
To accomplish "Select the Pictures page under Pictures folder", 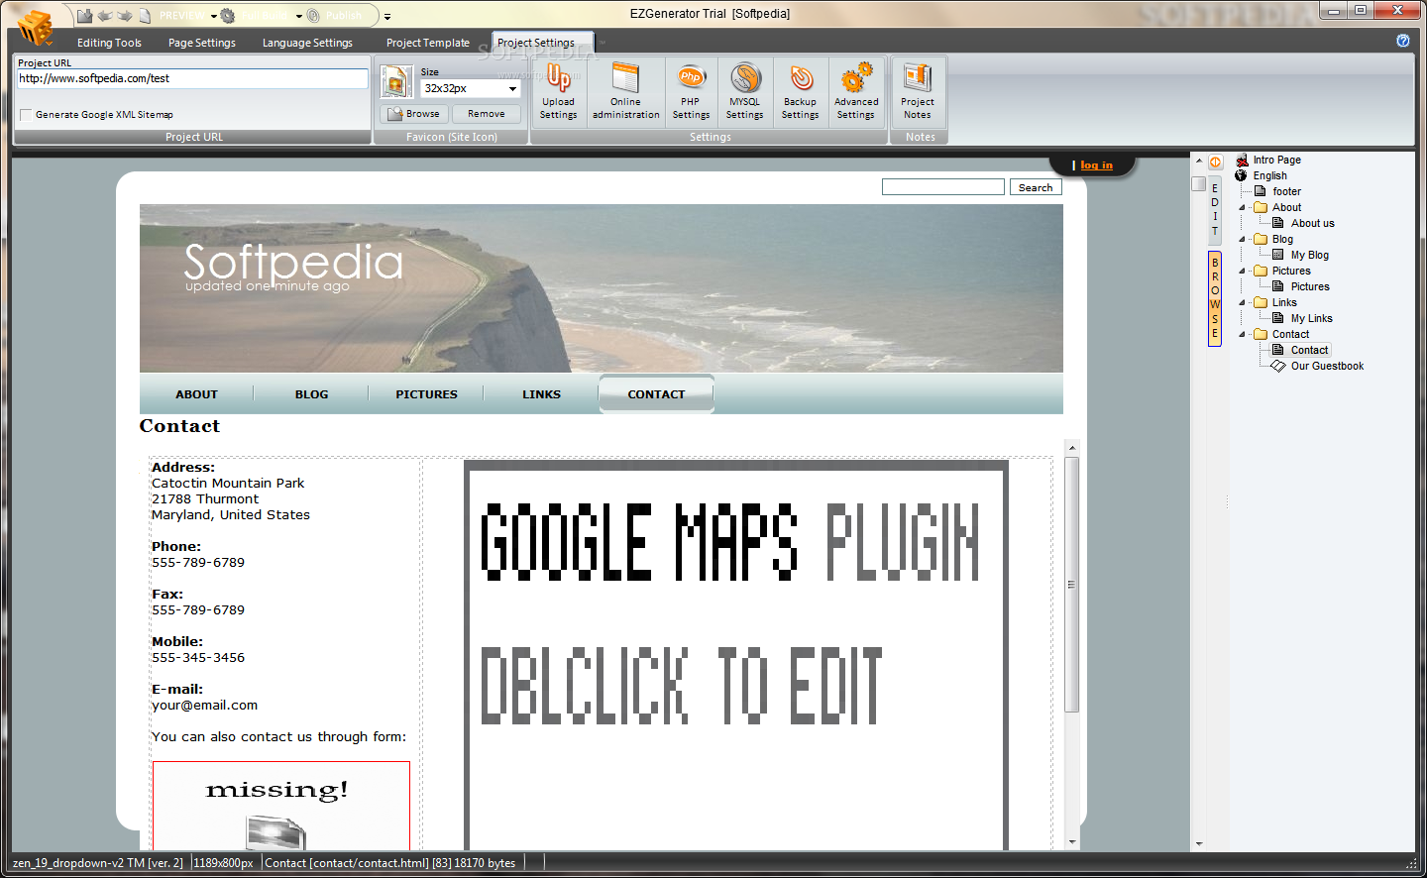I will click(1310, 286).
